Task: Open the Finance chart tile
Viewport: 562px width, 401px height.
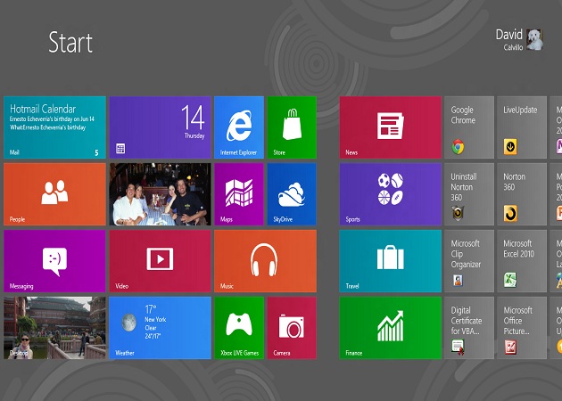Action: point(390,327)
